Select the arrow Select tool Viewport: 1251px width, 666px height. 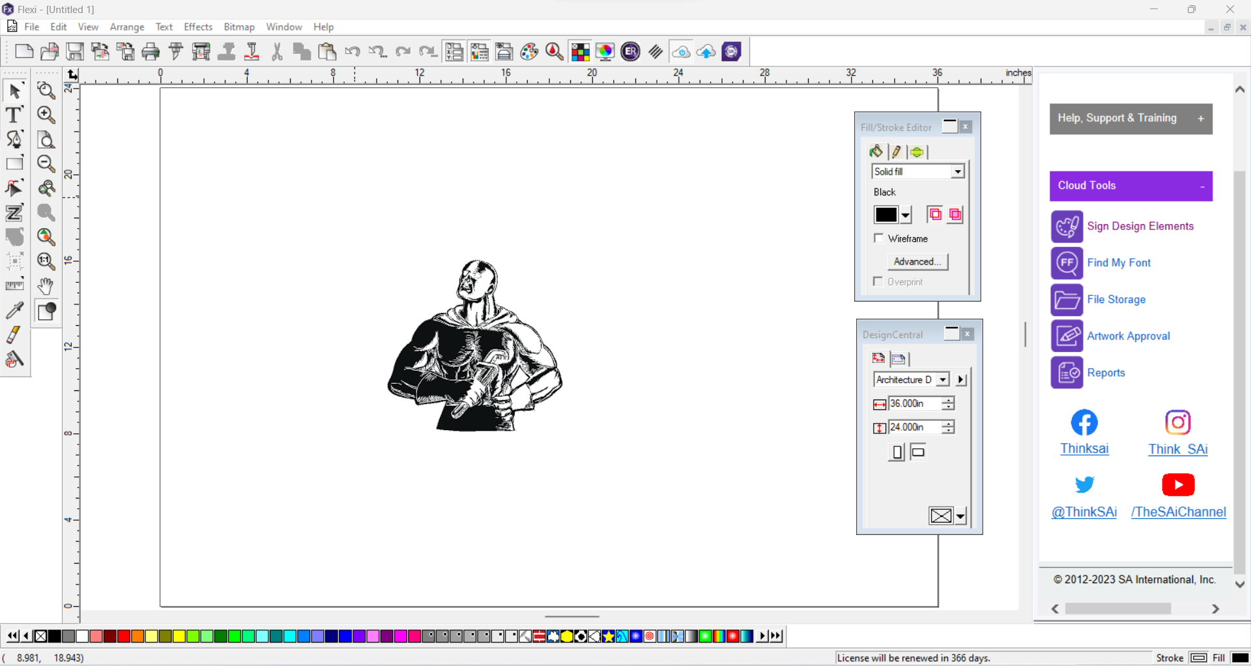(x=14, y=91)
